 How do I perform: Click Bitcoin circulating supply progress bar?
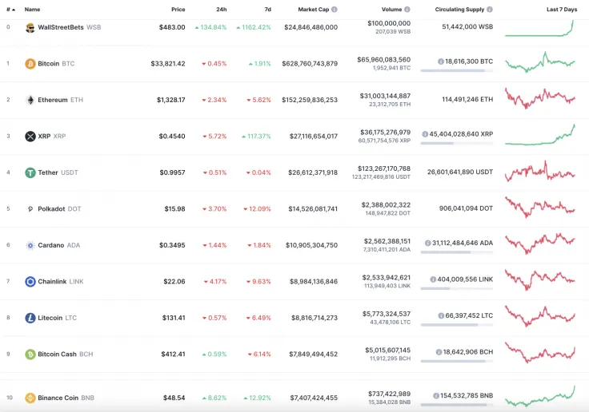point(457,70)
